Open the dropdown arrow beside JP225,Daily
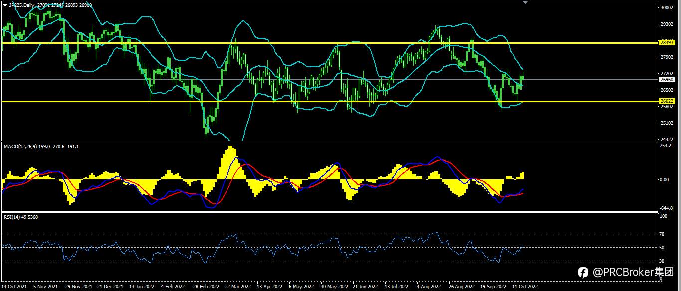The height and width of the screenshot is (291, 681). [x=5, y=5]
